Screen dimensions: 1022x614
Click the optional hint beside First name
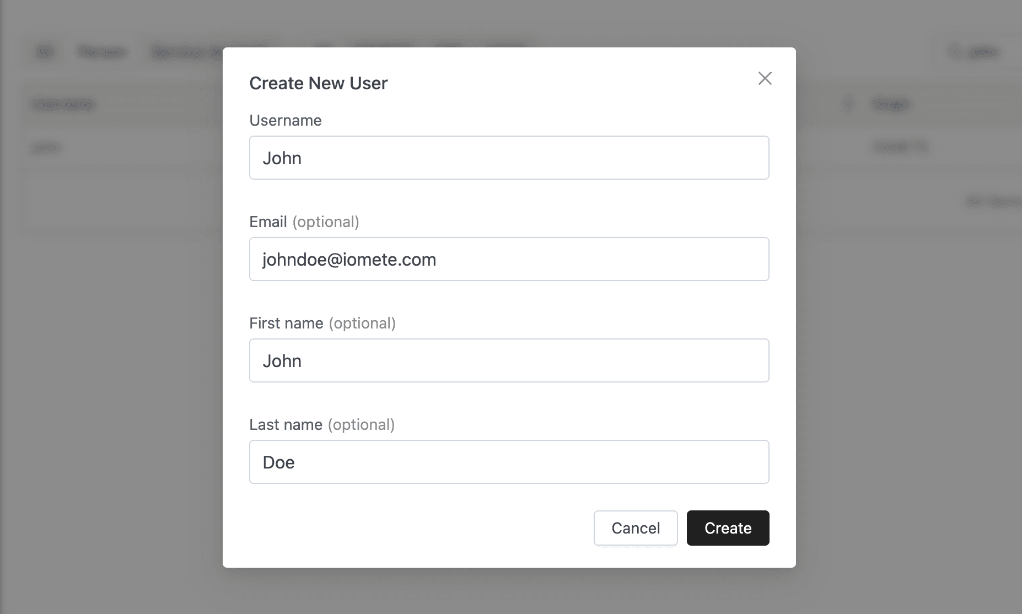click(x=362, y=323)
